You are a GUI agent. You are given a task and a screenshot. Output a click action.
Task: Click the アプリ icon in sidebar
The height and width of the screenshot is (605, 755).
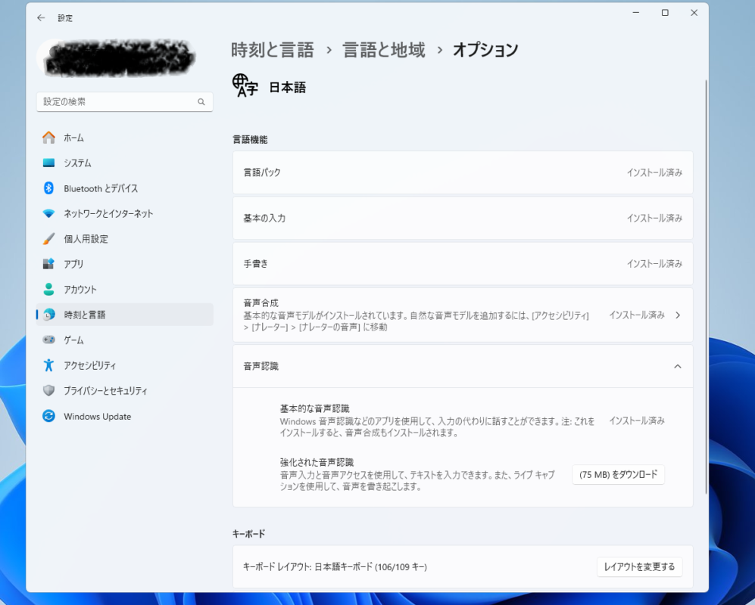point(48,264)
